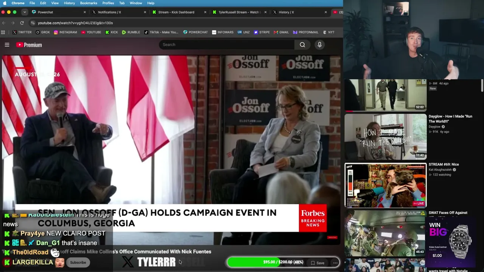484x272 pixels.
Task: Focus the YouTube search field
Action: pos(226,45)
